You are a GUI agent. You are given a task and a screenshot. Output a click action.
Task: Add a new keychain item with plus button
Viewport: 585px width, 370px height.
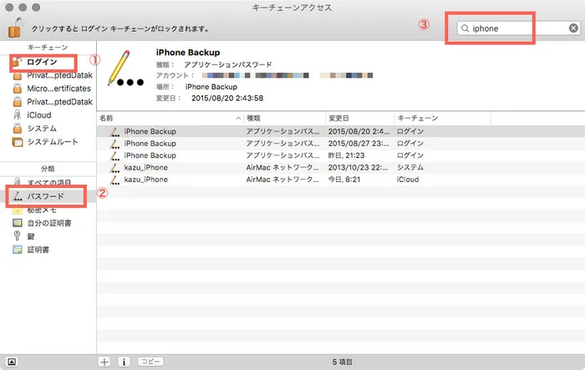104,362
